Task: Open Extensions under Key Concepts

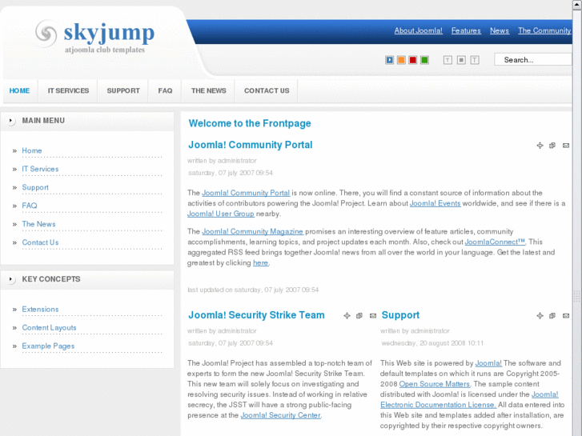Action: pyautogui.click(x=40, y=309)
